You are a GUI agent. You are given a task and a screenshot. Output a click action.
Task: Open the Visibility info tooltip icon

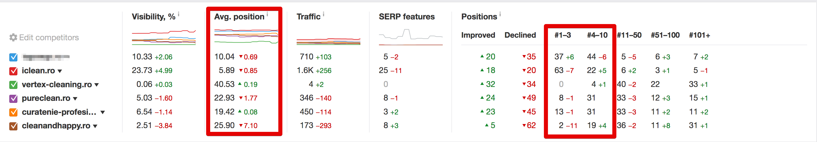(179, 14)
